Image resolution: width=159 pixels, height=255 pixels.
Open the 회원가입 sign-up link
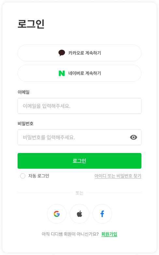click(x=109, y=234)
